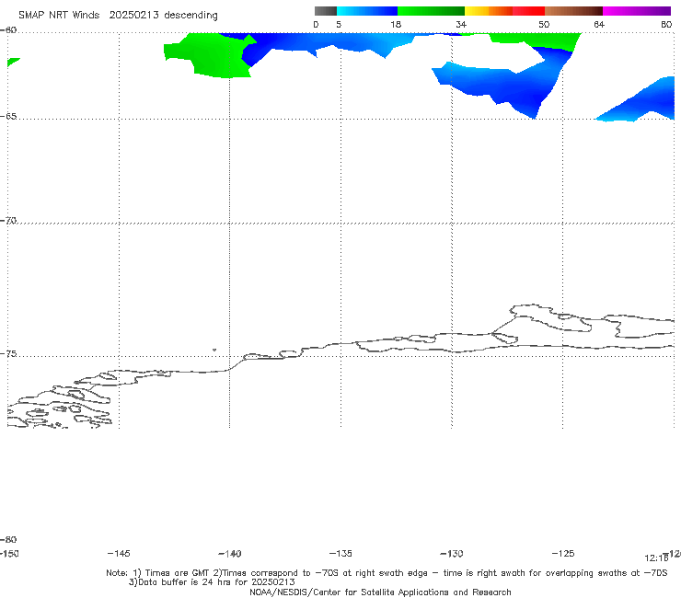Click the longitude label "-130"
The width and height of the screenshot is (681, 598).
point(452,553)
